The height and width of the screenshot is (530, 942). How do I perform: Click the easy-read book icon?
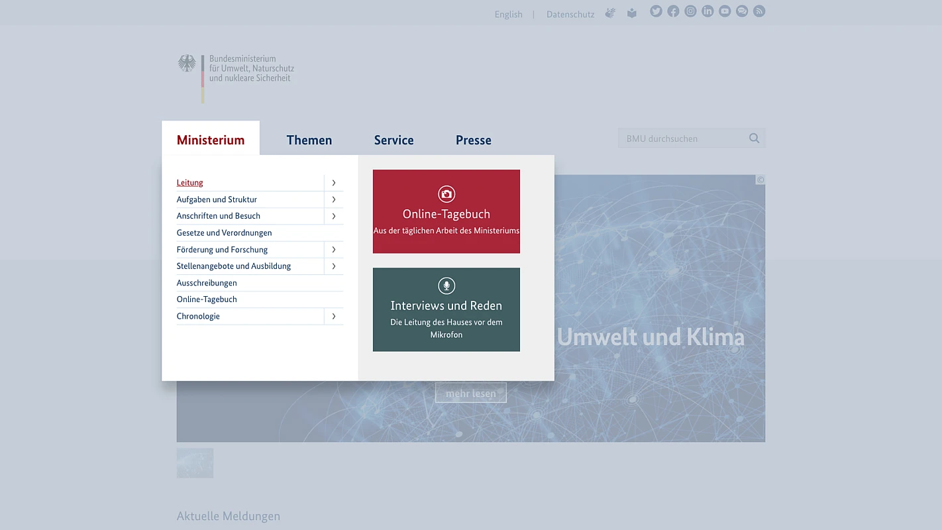click(632, 13)
